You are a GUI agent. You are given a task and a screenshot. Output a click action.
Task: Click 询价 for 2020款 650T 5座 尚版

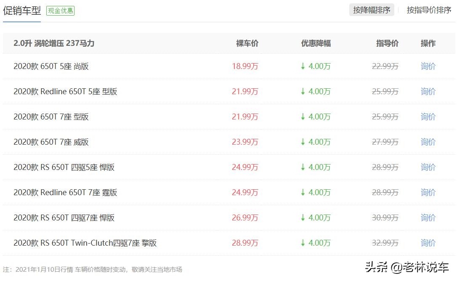click(x=428, y=66)
